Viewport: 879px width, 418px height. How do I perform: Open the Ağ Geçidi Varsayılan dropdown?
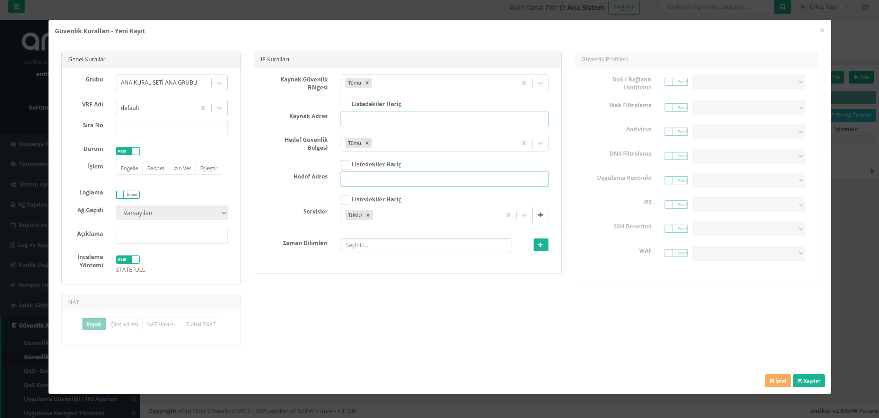point(172,213)
